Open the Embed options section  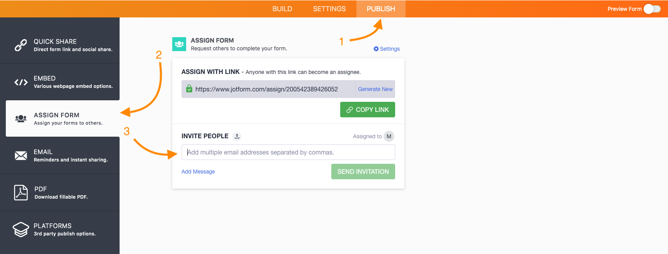coord(60,82)
